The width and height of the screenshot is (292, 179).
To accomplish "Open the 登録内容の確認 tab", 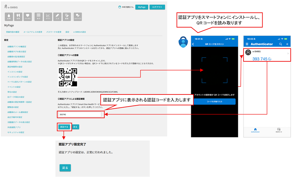I will 13,32.
